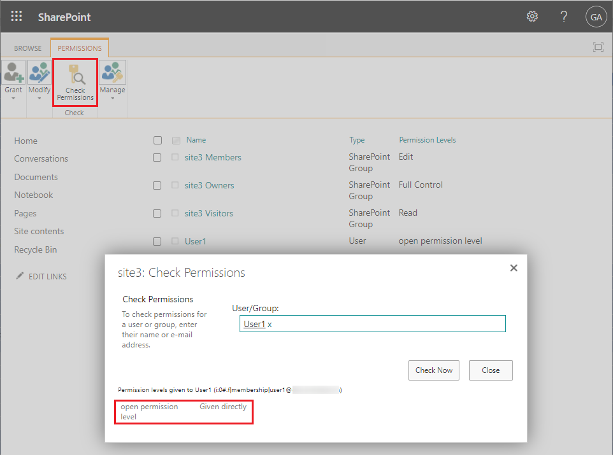Open the site3 Members group link
The width and height of the screenshot is (613, 455).
click(213, 157)
